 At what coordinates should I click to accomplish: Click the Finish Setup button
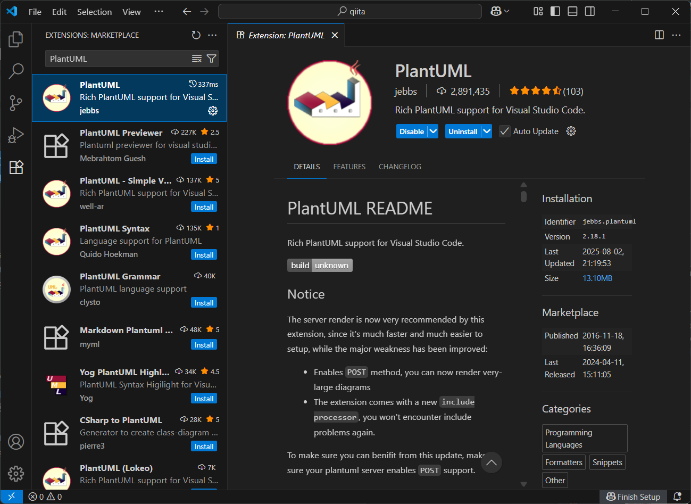click(632, 496)
